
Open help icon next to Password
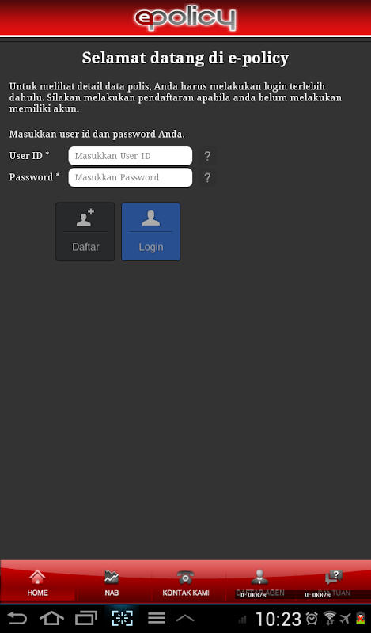pyautogui.click(x=207, y=177)
